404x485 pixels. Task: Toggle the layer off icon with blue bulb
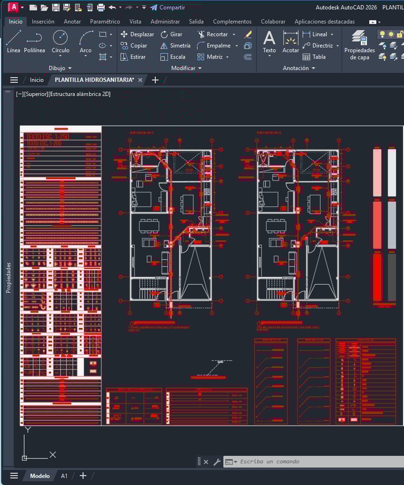[x=382, y=46]
